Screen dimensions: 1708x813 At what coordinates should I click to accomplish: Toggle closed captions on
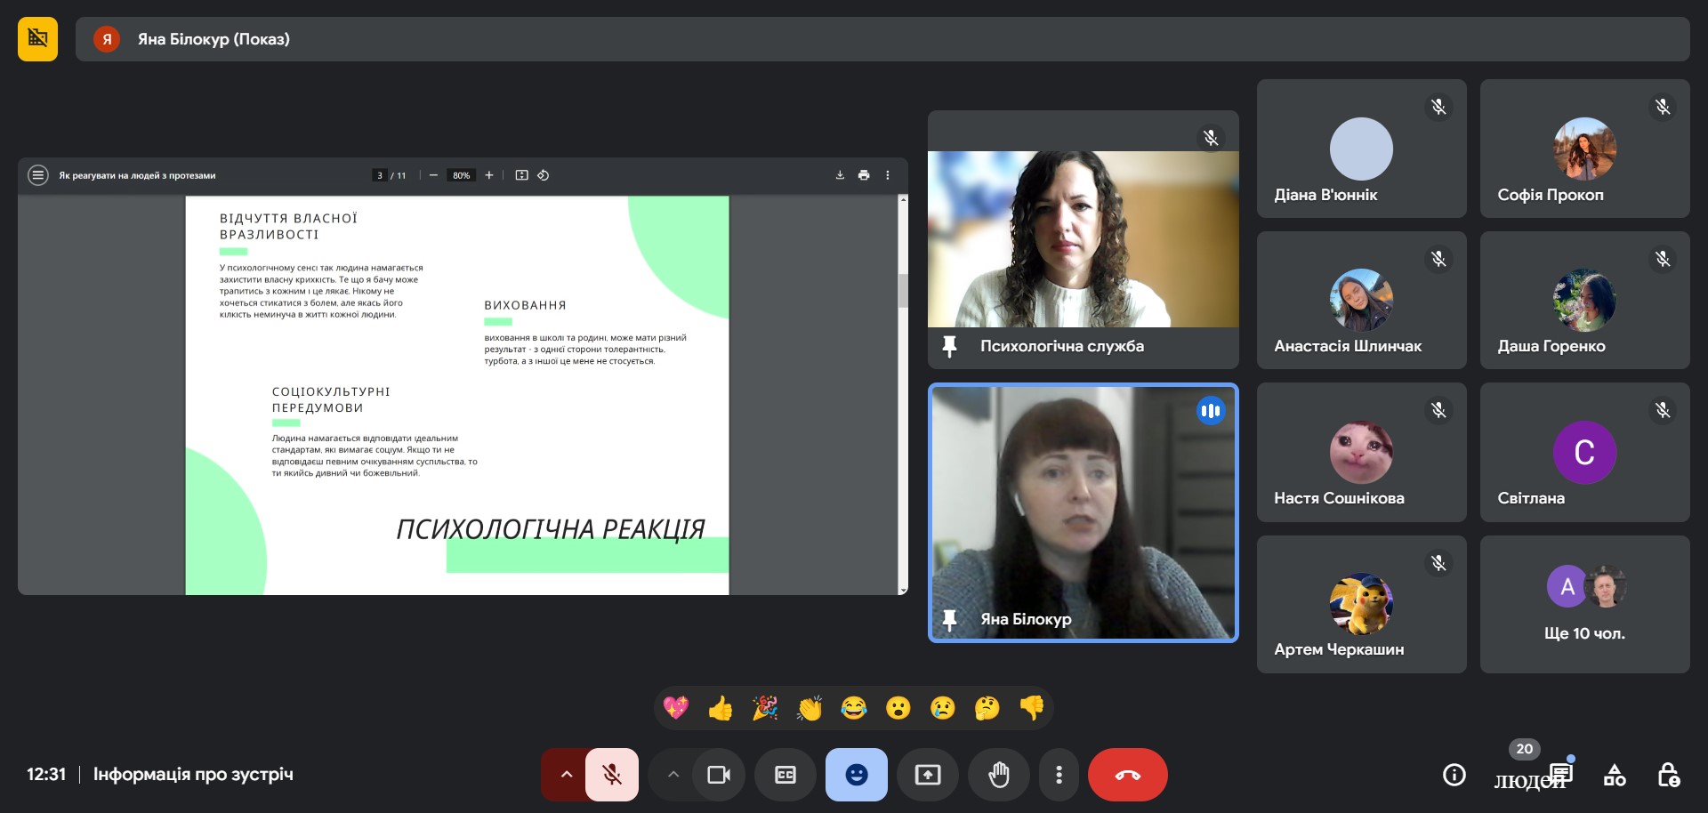pyautogui.click(x=785, y=775)
